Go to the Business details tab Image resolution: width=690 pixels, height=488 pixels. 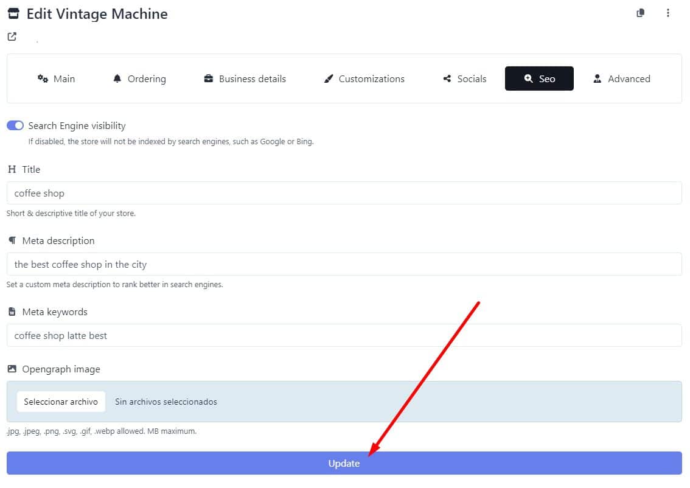(x=245, y=78)
